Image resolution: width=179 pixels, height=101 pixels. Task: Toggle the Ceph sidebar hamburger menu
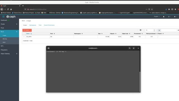point(3,17)
